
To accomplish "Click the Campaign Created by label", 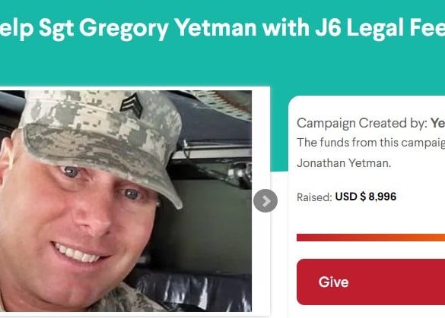I will (x=362, y=123).
